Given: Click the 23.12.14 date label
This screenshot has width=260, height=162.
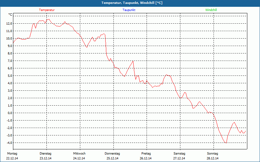Looking at the screenshot, I should click(x=45, y=158).
